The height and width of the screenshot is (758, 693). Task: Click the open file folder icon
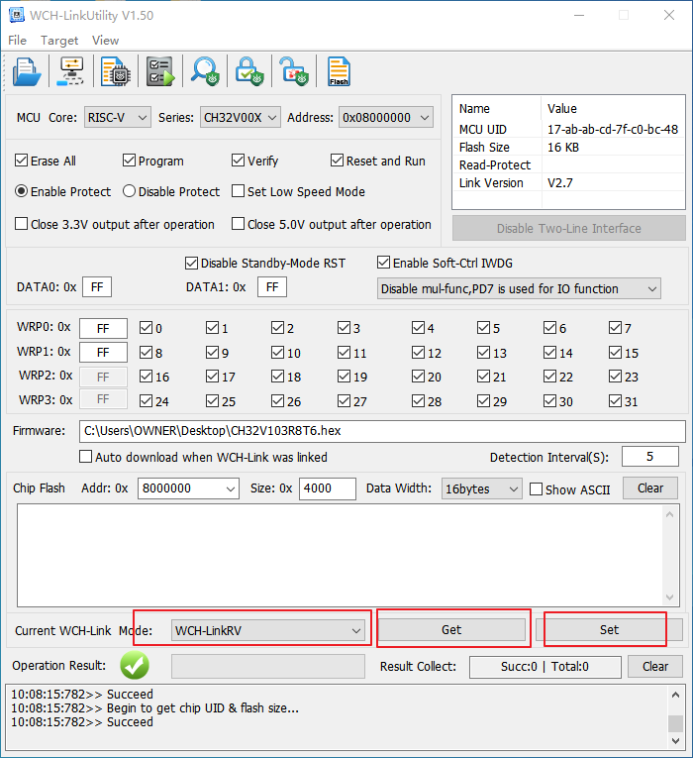27,71
